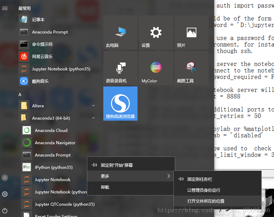Choose 以管理员身份运行 in the submenu

click(218, 190)
